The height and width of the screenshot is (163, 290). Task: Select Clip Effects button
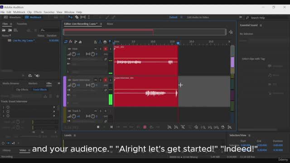(22, 90)
